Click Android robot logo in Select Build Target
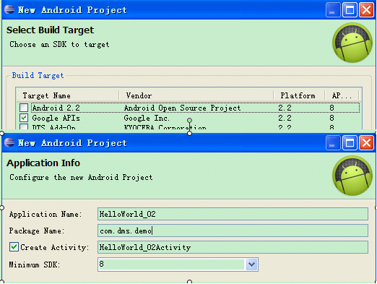377x284 pixels. tap(352, 43)
